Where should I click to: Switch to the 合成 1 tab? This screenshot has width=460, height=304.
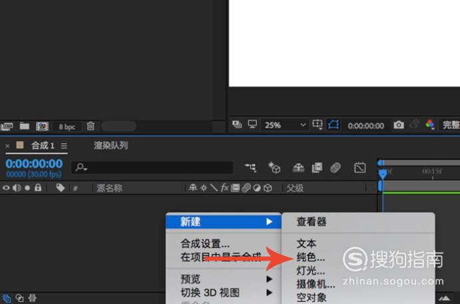(43, 146)
